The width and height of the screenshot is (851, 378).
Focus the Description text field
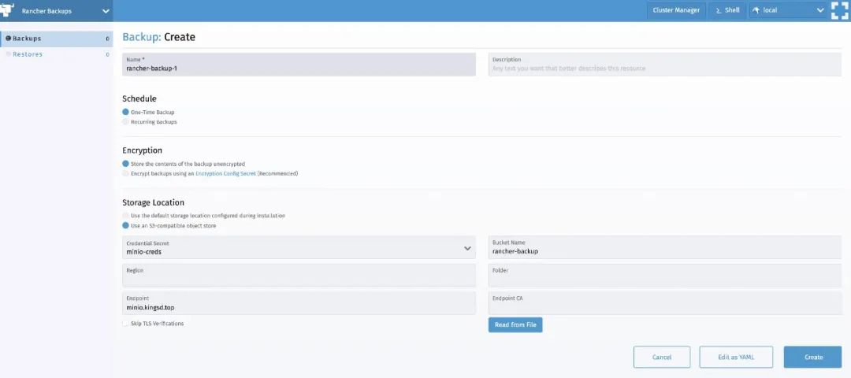pos(665,64)
